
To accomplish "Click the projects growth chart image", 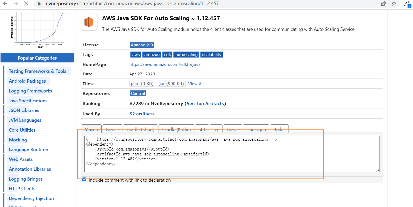I will pyautogui.click(x=37, y=29).
